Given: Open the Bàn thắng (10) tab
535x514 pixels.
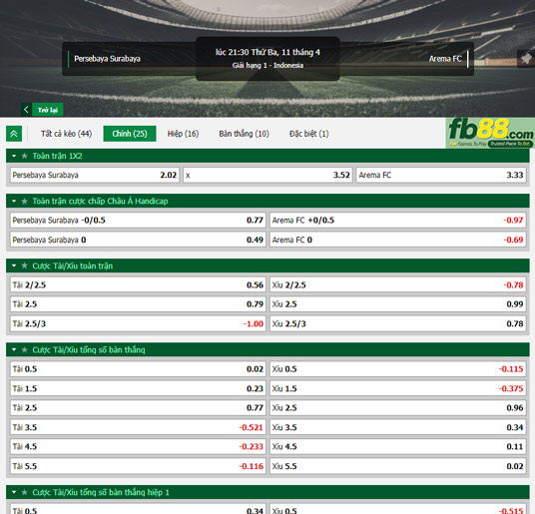Looking at the screenshot, I should pyautogui.click(x=244, y=134).
